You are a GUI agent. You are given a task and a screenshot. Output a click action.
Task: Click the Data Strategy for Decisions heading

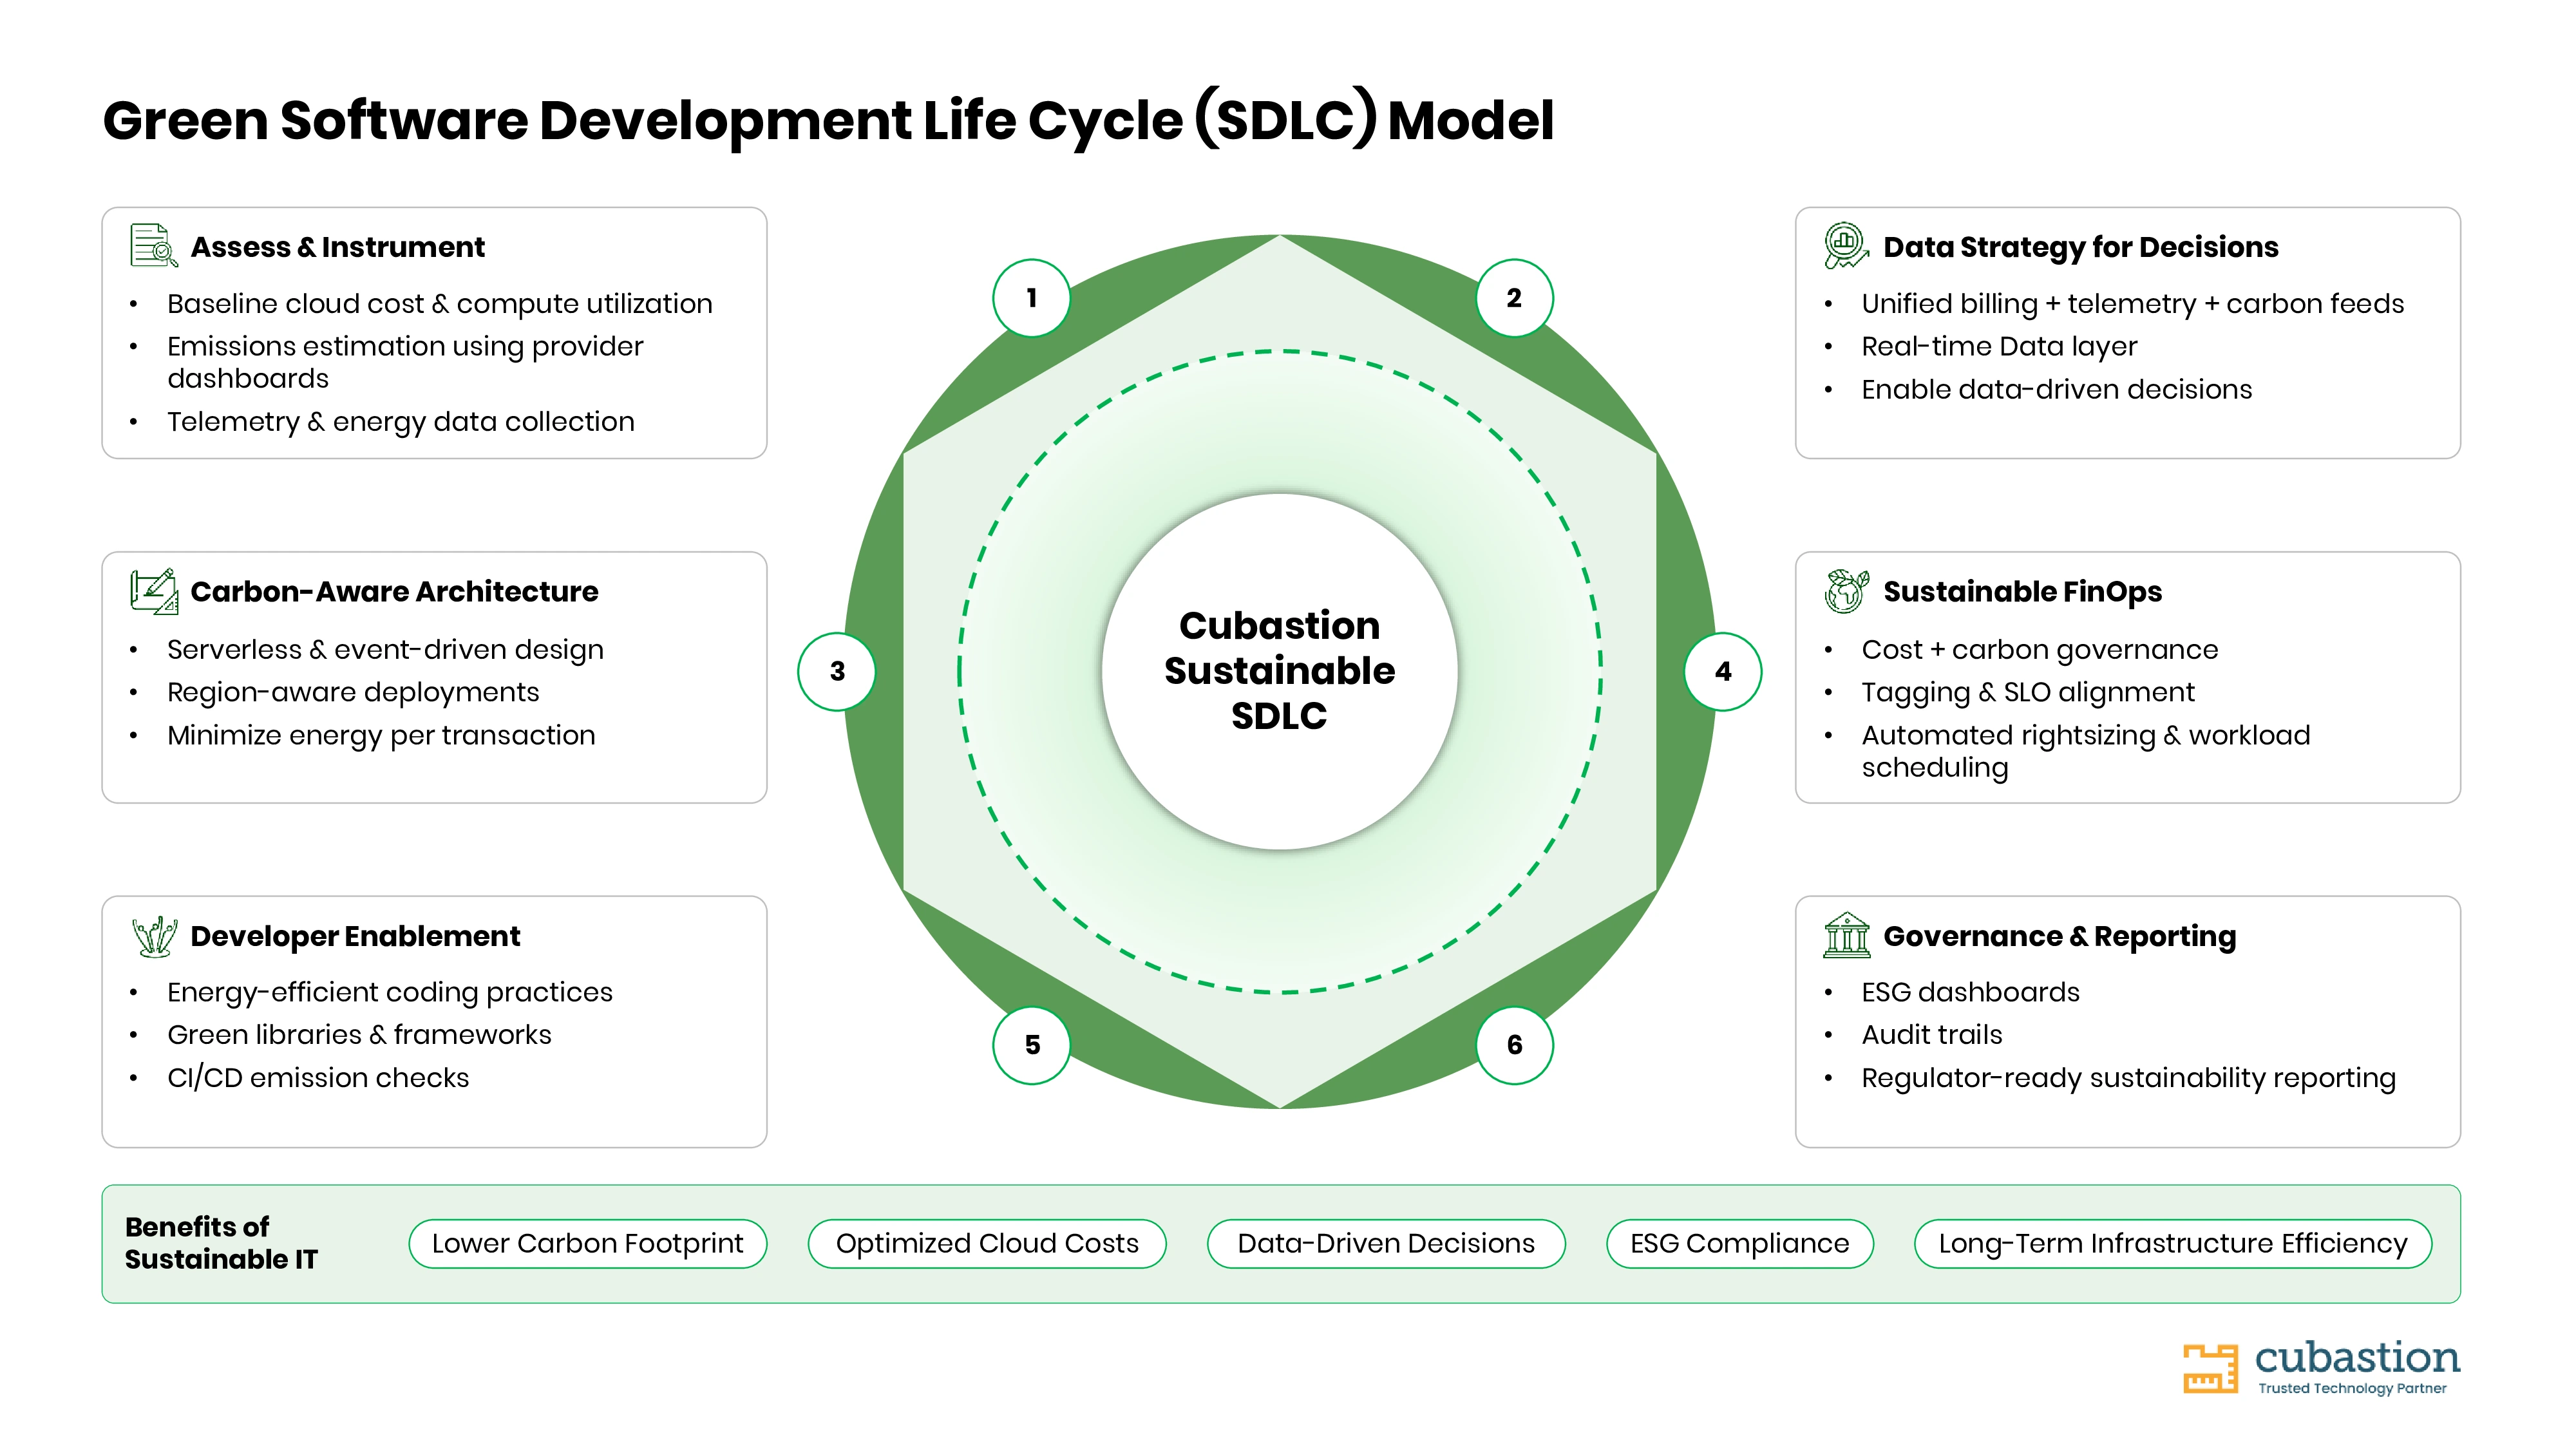(2081, 247)
